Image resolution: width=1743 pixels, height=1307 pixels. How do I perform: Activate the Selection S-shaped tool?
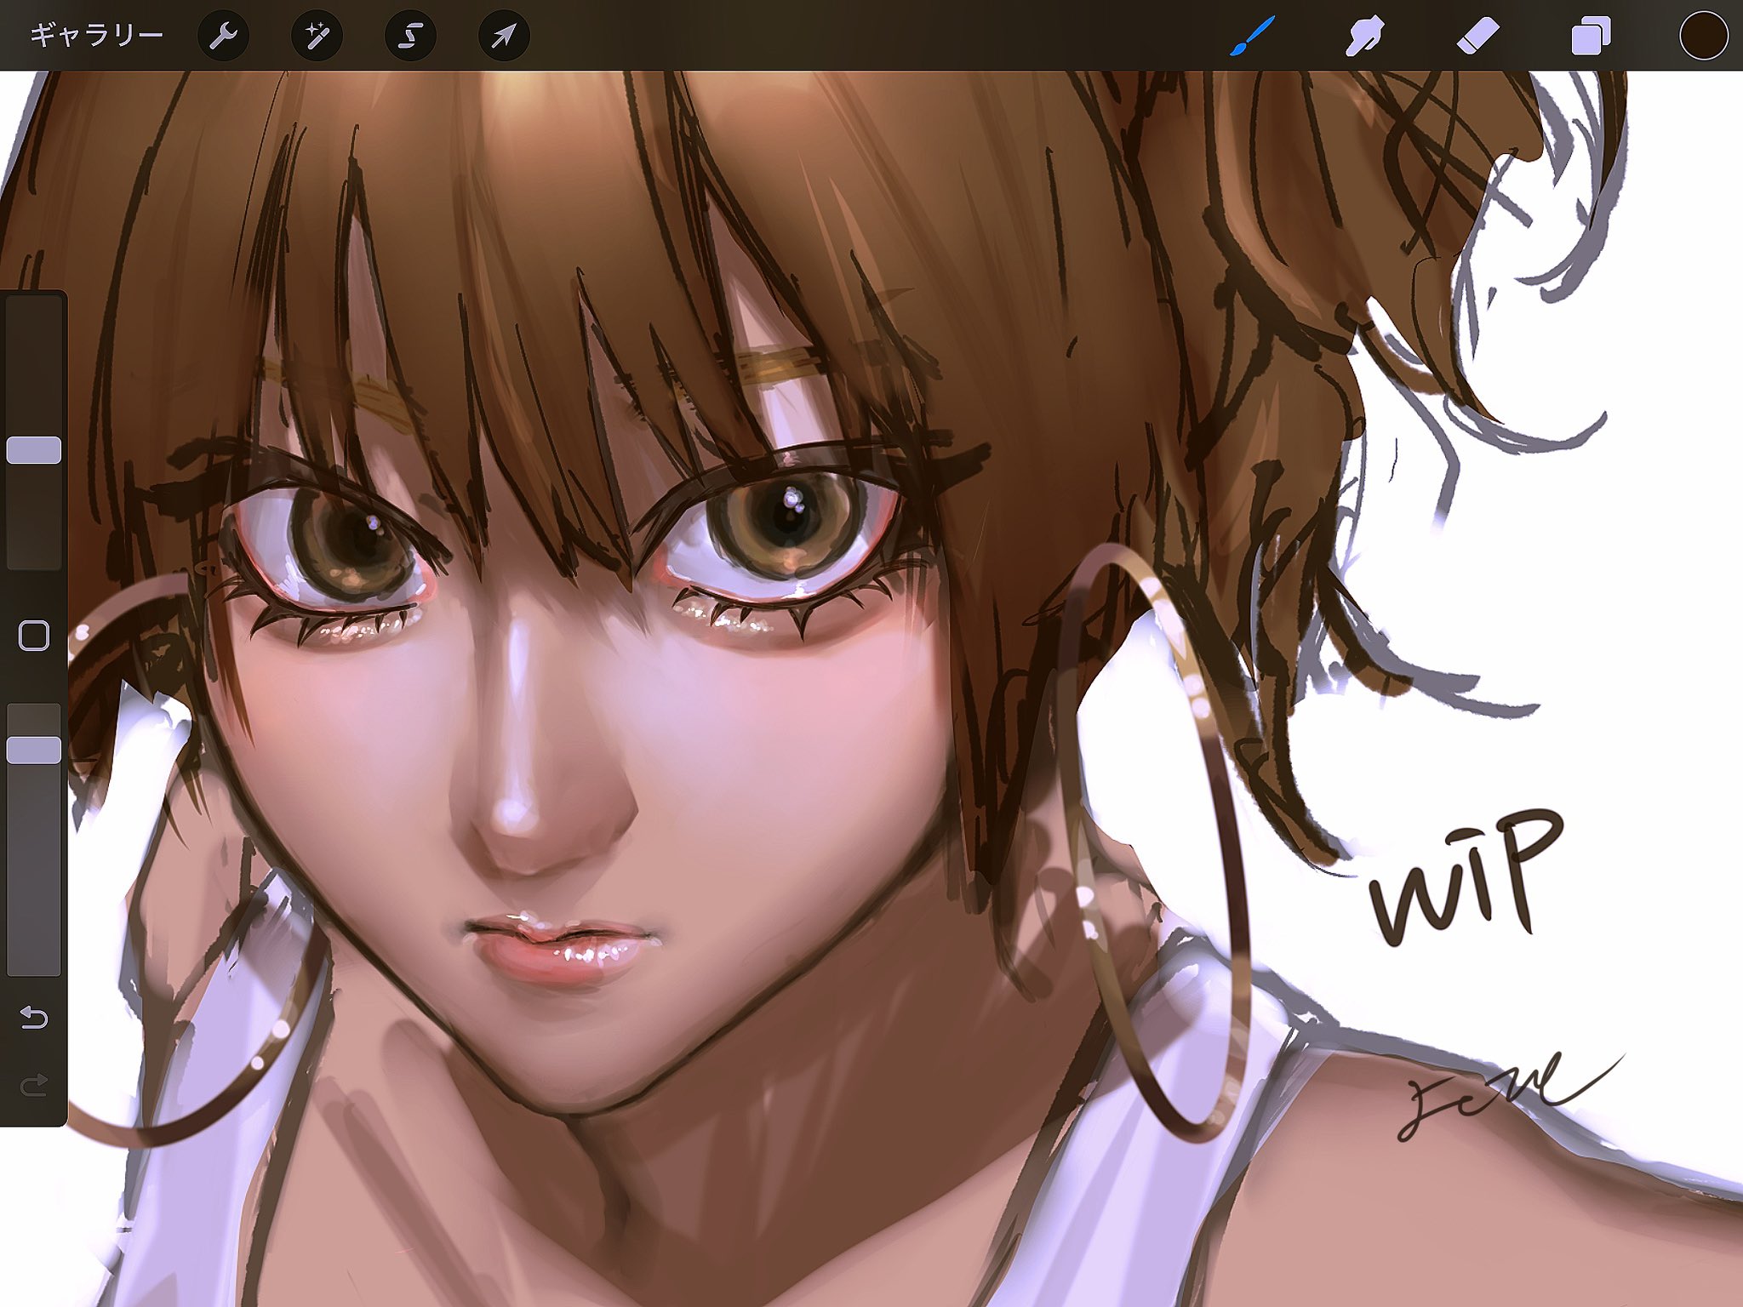pyautogui.click(x=410, y=36)
